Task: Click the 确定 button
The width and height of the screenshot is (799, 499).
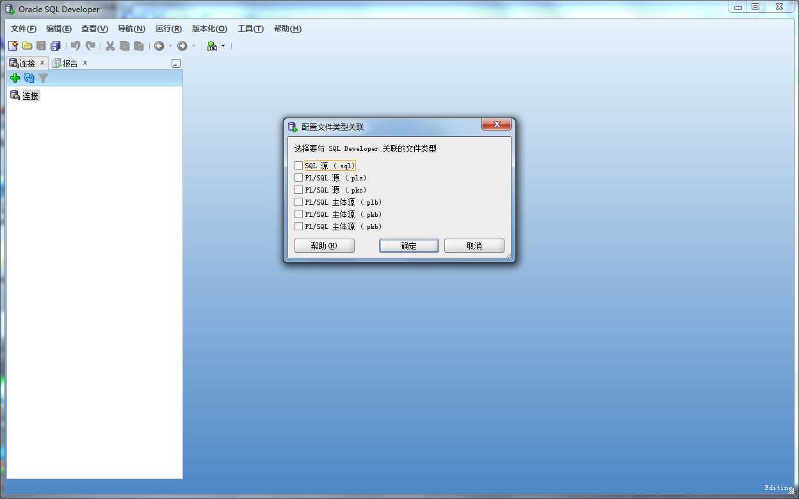Action: point(409,246)
